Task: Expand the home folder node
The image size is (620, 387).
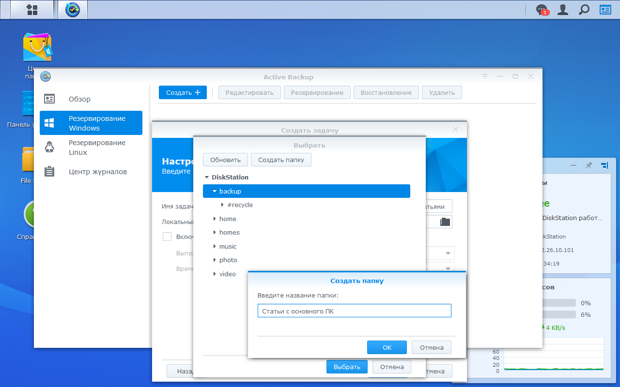Action: [215, 219]
